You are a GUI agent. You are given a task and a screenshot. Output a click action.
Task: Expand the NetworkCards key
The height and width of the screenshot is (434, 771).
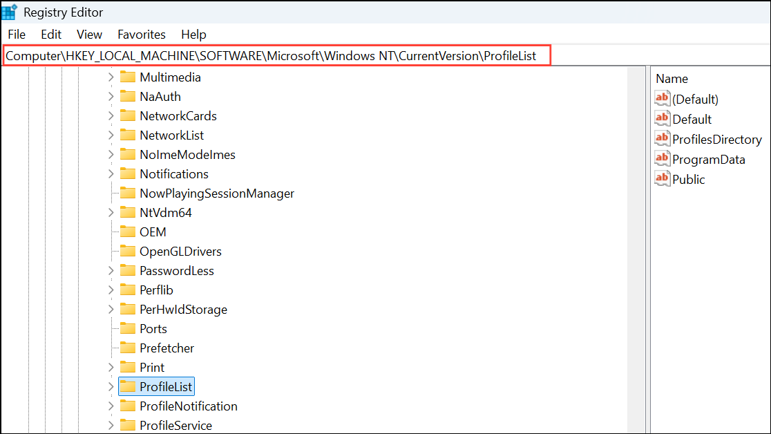(x=111, y=115)
